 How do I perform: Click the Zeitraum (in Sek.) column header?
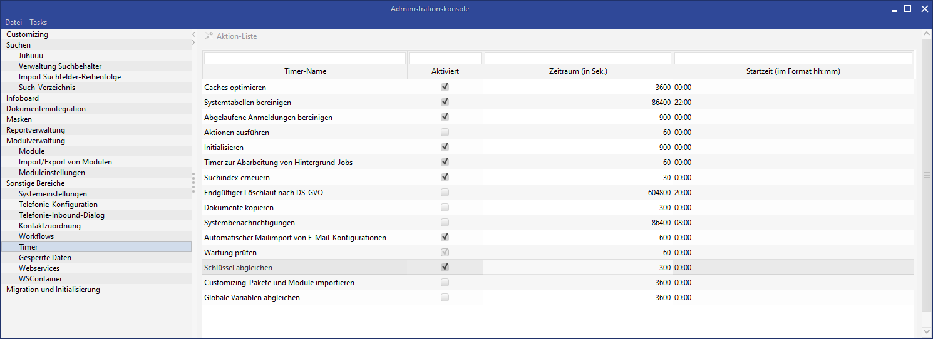click(x=577, y=71)
